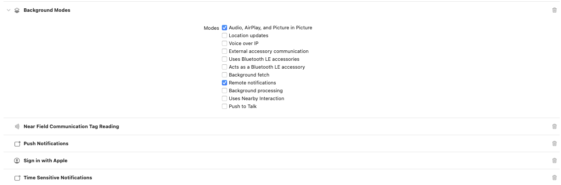This screenshot has height=185, width=561.
Task: Click the Time Sensitive Notifications icon
Action: (17, 178)
